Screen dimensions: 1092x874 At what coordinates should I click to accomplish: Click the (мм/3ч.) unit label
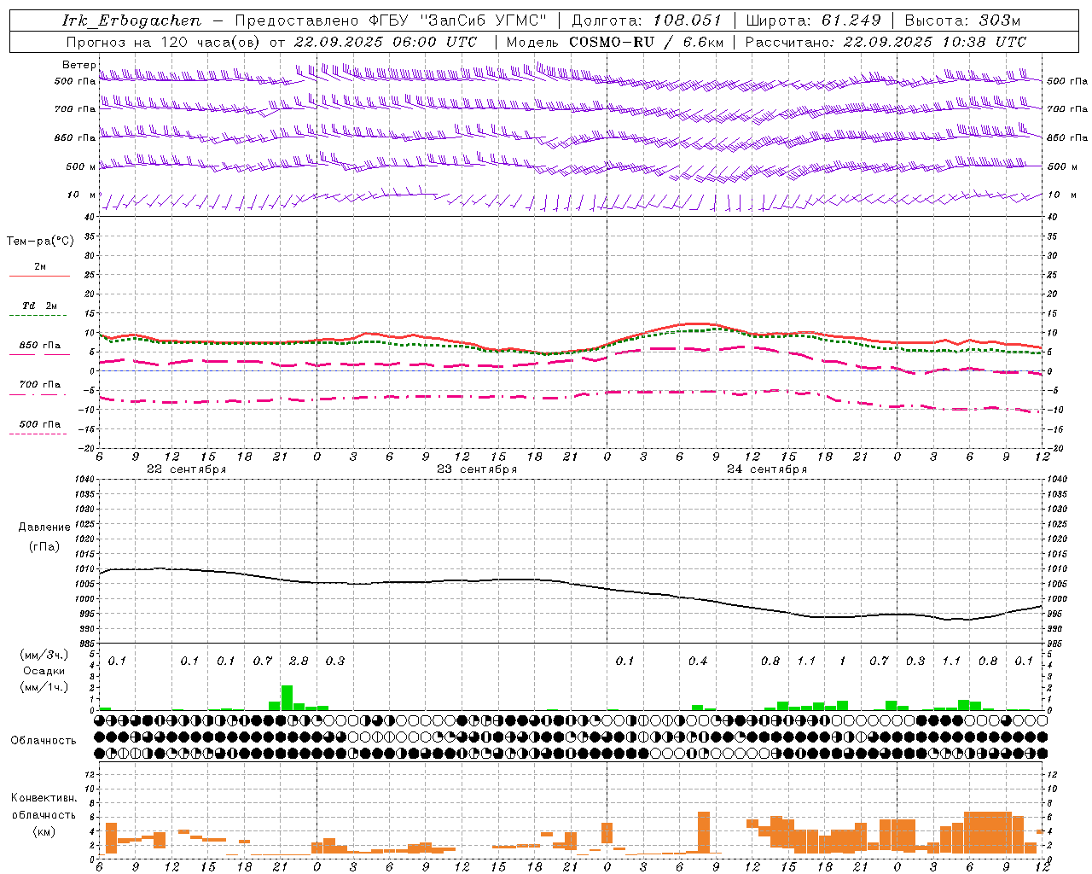(x=44, y=655)
